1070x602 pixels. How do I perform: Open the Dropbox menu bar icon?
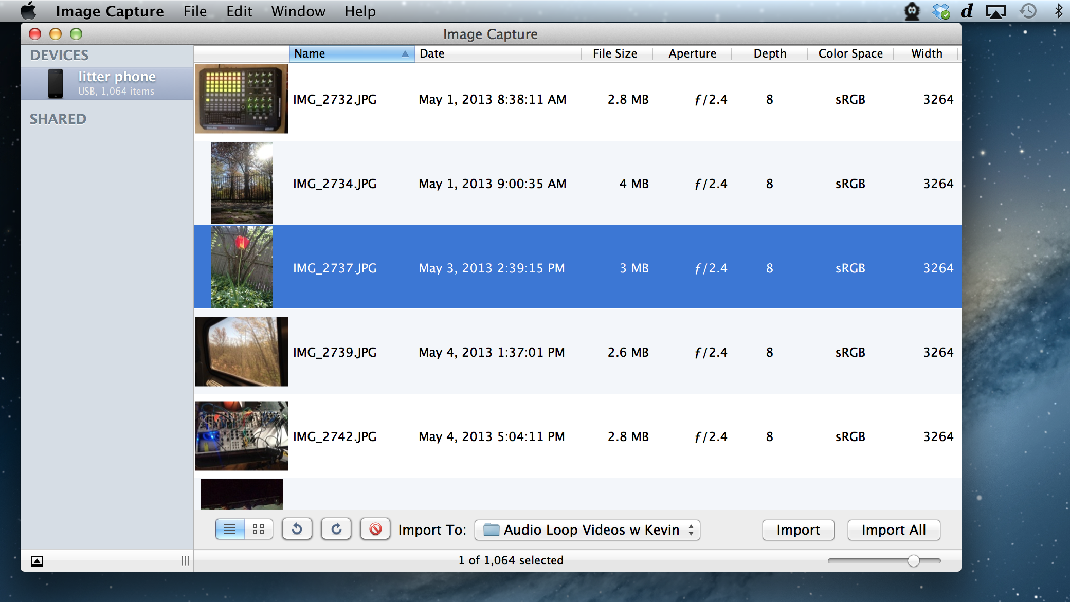pos(940,11)
